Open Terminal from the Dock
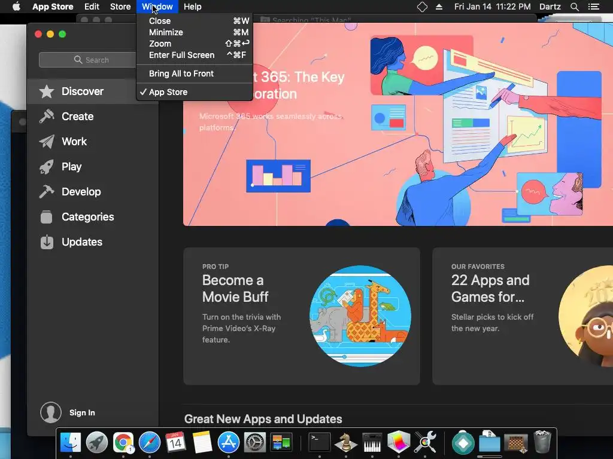Viewport: 613px width, 459px height. pyautogui.click(x=320, y=443)
